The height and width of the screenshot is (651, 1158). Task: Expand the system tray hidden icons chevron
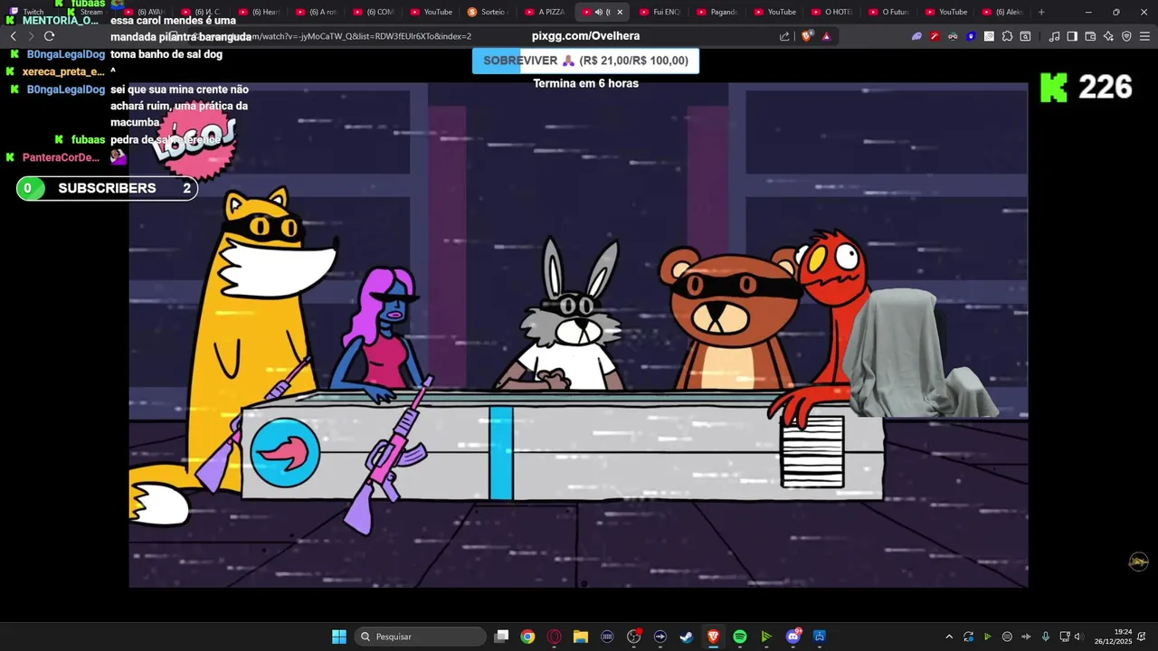(949, 637)
